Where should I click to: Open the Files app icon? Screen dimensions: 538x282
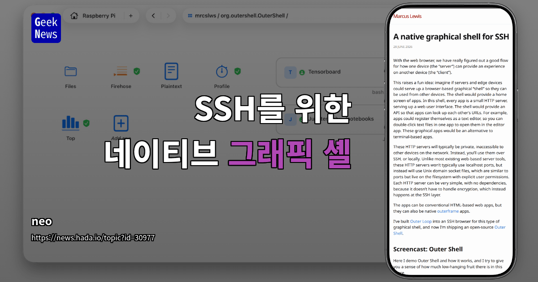click(x=70, y=71)
